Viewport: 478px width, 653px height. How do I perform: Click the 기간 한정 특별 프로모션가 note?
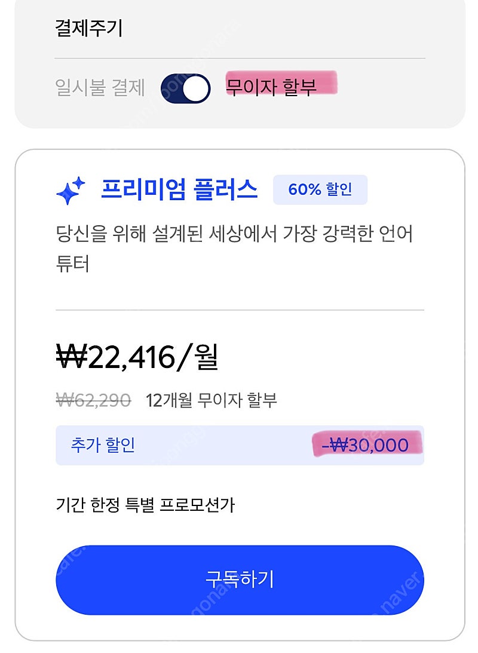click(x=145, y=505)
